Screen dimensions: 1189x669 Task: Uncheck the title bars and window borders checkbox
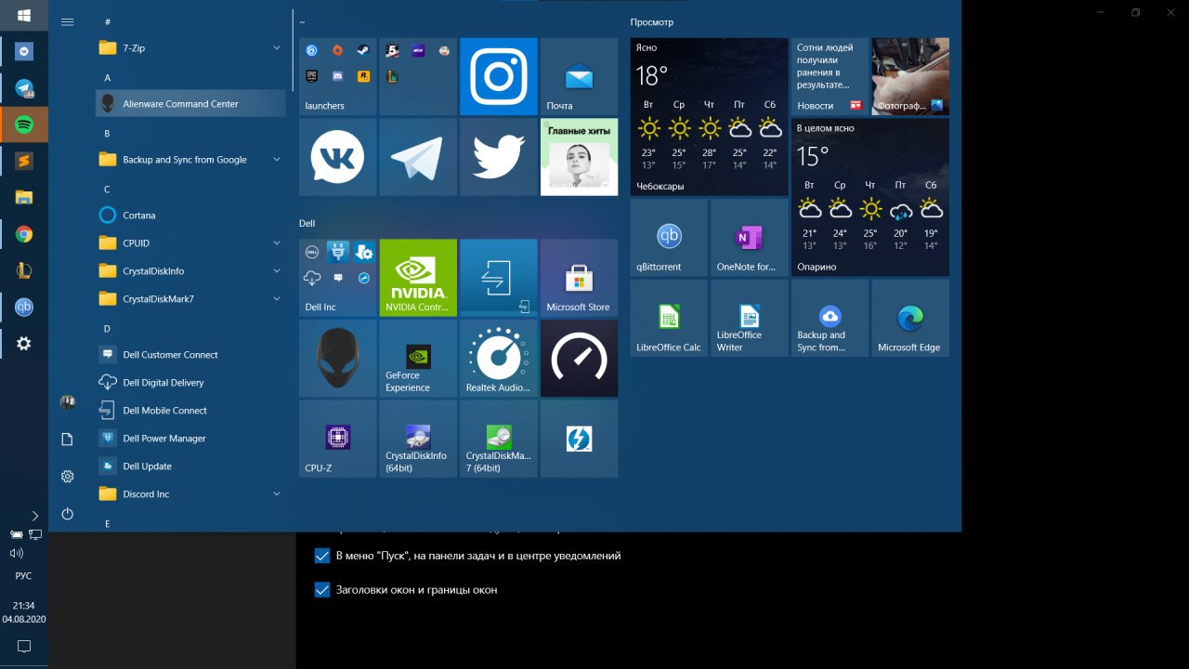322,590
